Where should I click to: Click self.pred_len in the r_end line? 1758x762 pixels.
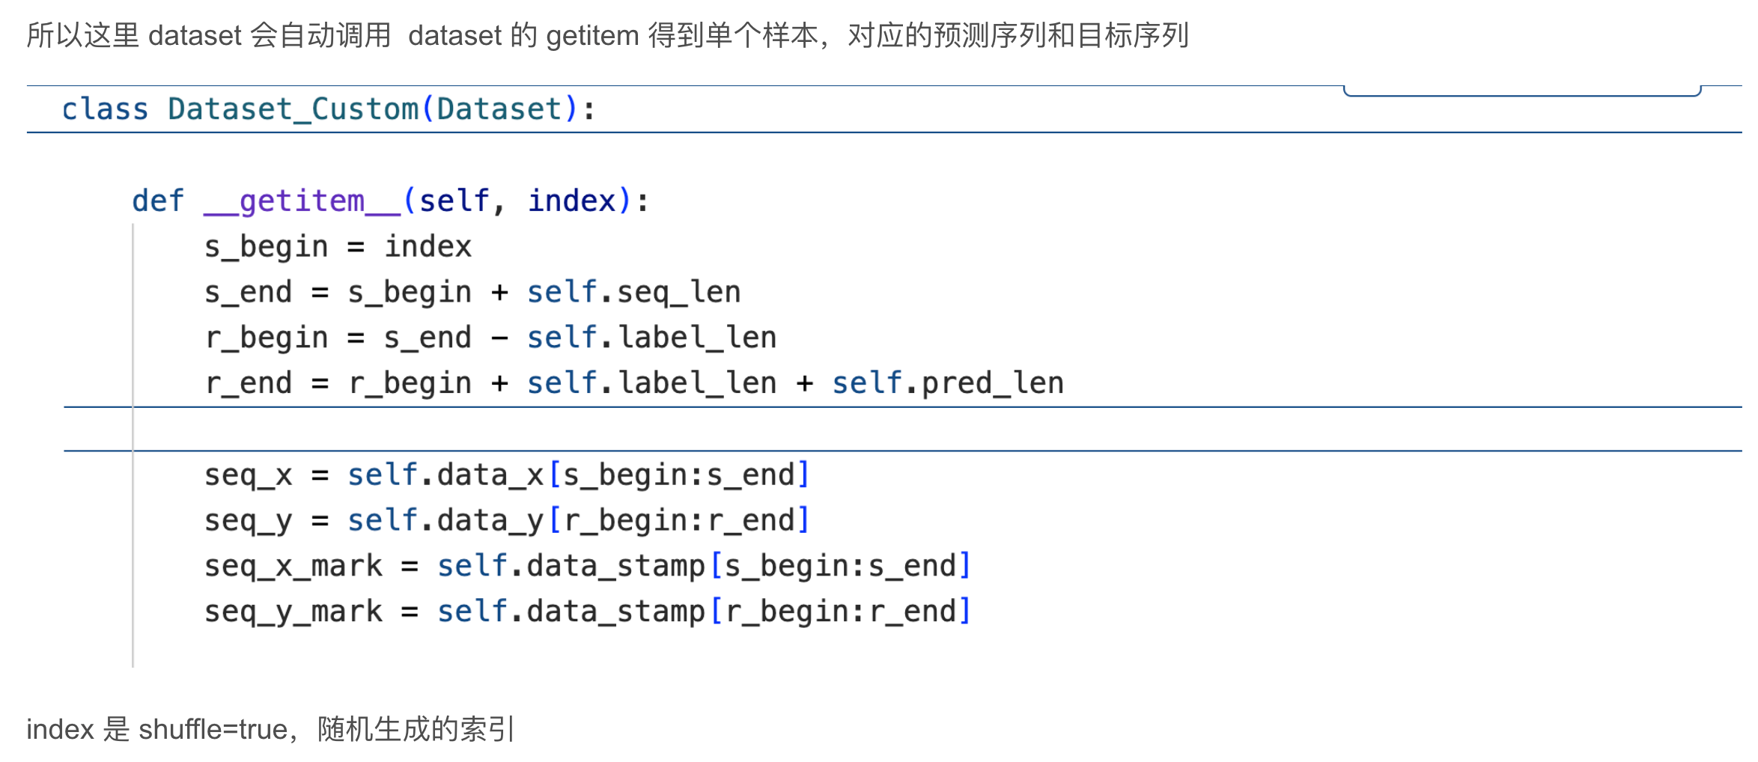[x=948, y=383]
